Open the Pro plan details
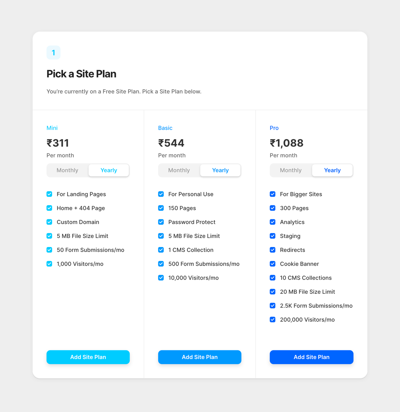 pos(274,128)
